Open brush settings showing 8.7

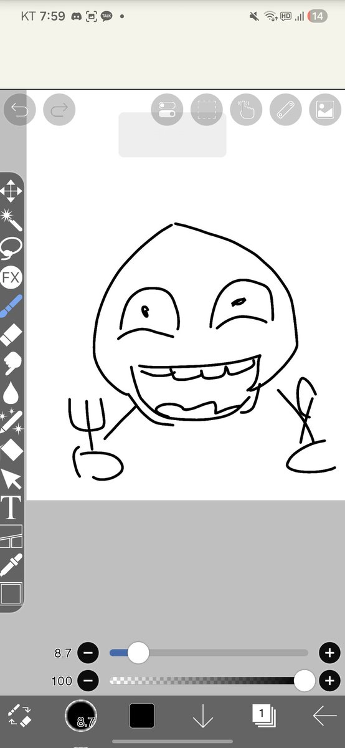81,716
